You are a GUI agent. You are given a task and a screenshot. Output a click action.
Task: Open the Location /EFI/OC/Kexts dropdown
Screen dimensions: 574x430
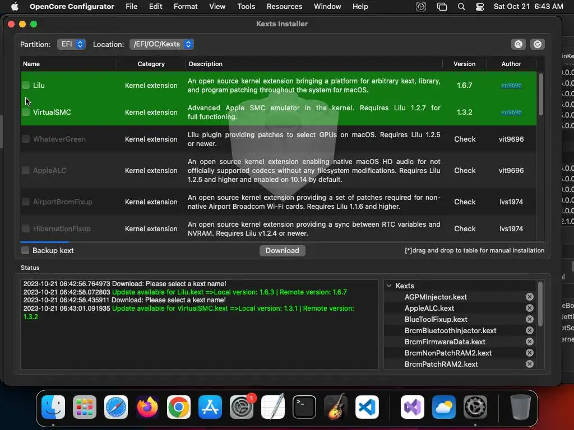(x=161, y=44)
